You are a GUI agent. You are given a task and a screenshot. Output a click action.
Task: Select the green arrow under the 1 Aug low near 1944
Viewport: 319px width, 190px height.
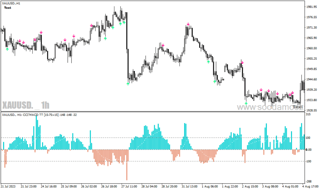click(215, 82)
